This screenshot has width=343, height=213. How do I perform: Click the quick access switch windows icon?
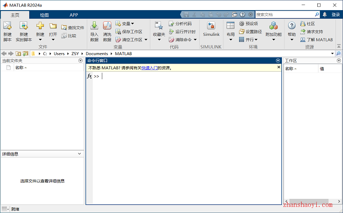[234, 15]
